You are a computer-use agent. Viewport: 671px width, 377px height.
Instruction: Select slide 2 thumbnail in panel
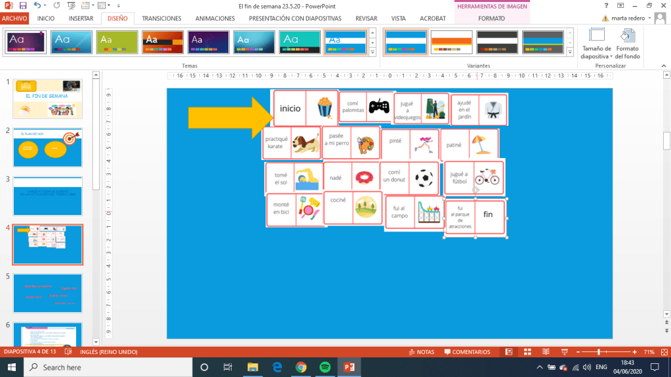[48, 148]
